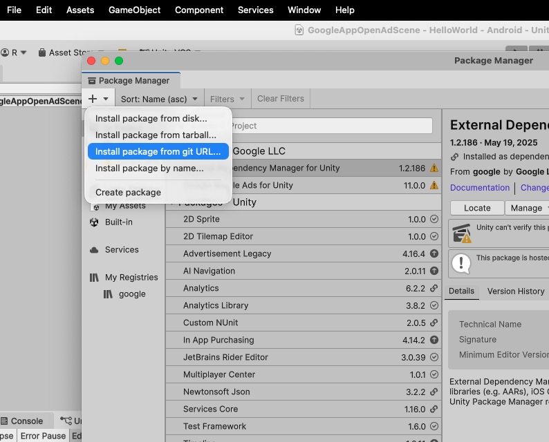Select Install package by name option
The height and width of the screenshot is (442, 549).
pyautogui.click(x=149, y=168)
